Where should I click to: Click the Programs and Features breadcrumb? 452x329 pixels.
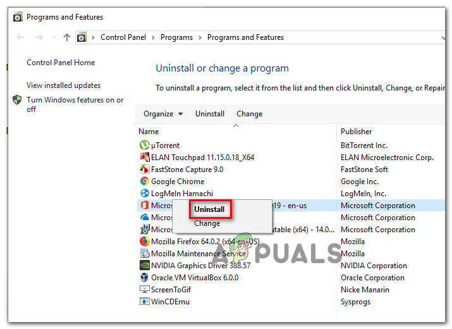tap(245, 37)
